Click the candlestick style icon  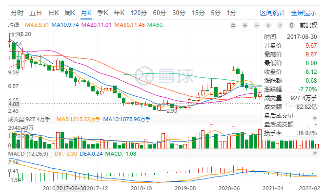[x=292, y=25]
